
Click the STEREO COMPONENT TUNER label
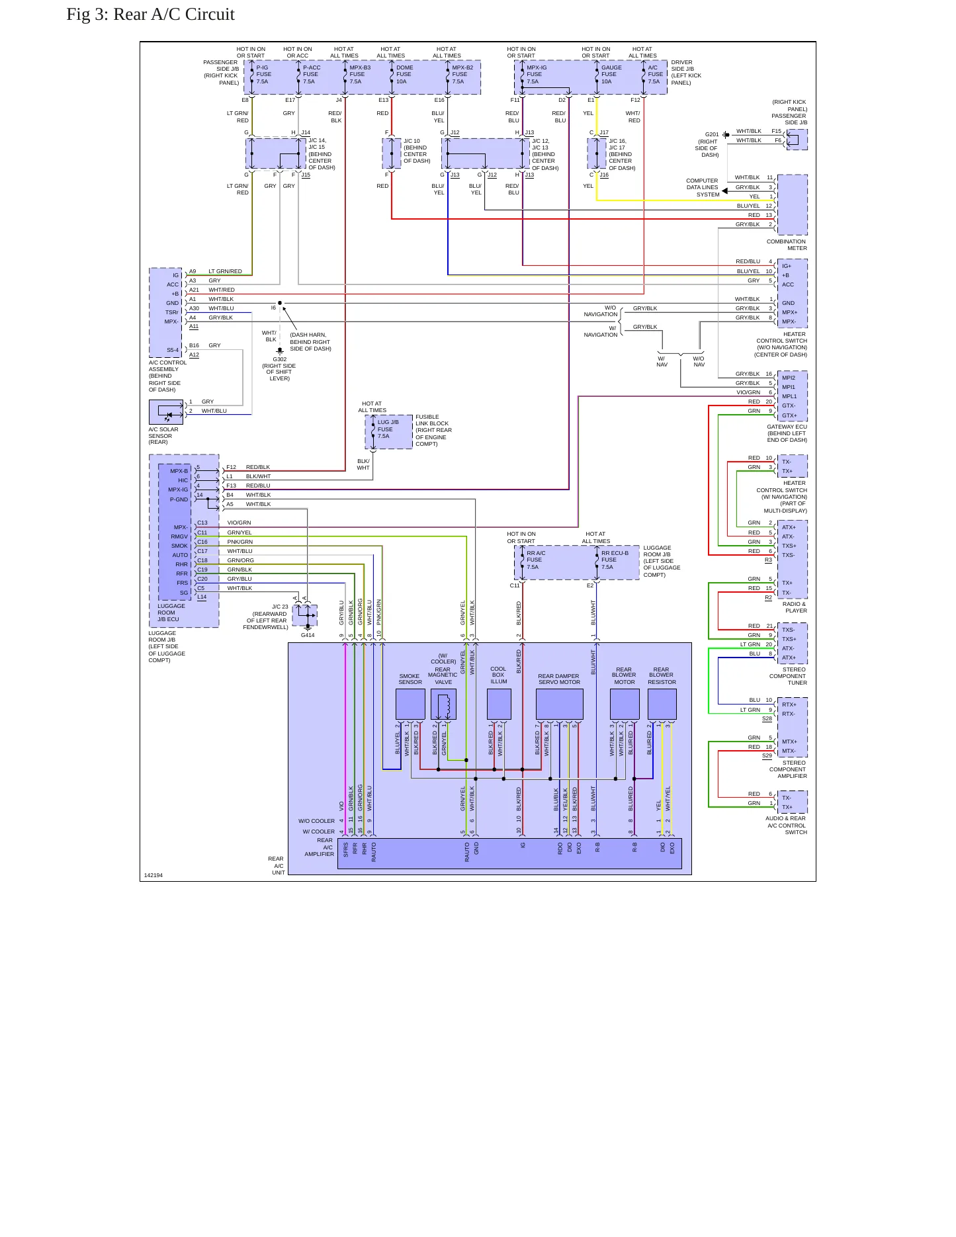(788, 676)
